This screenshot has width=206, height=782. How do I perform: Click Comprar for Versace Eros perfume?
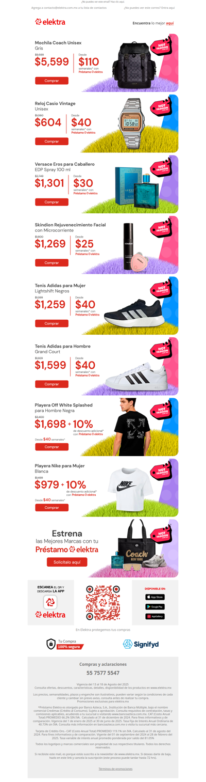pos(51,202)
